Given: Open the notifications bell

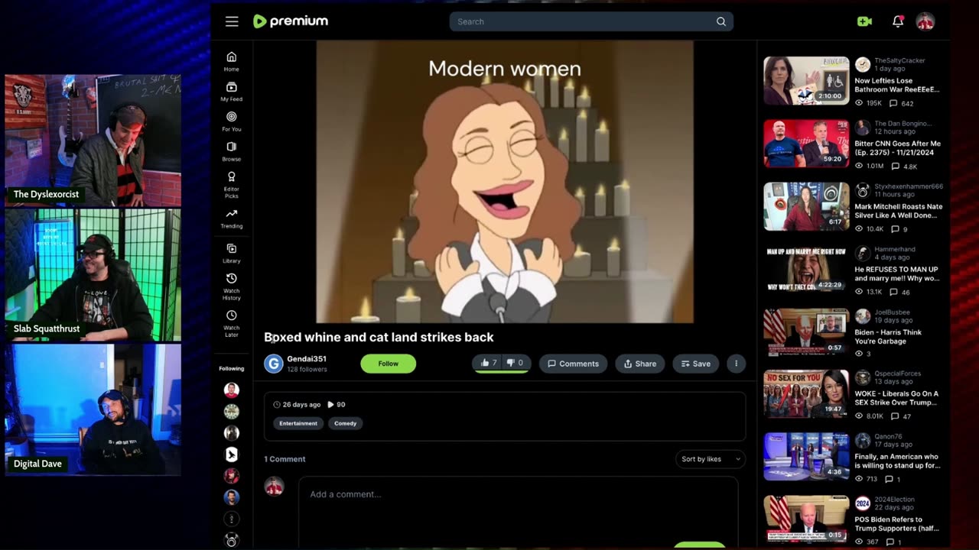Looking at the screenshot, I should click(898, 21).
